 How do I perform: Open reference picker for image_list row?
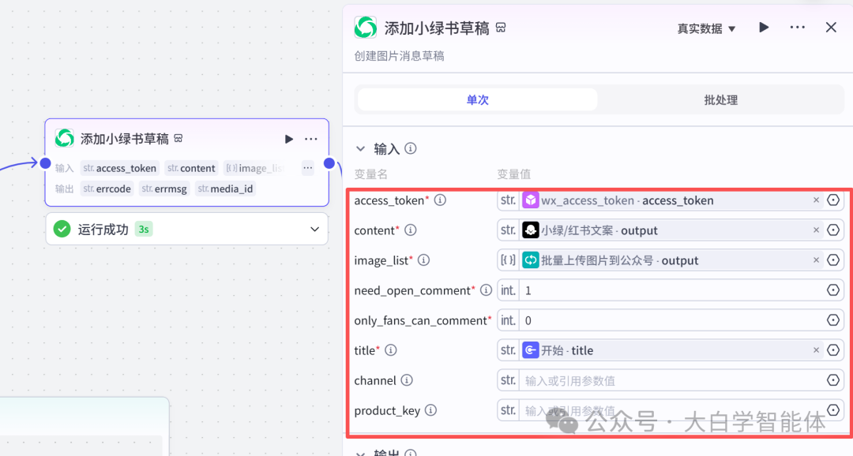833,260
